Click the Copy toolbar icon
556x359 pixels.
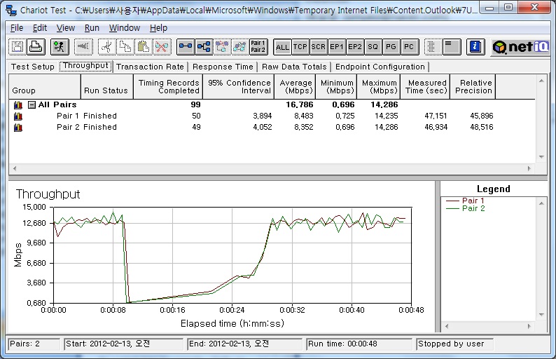point(125,47)
